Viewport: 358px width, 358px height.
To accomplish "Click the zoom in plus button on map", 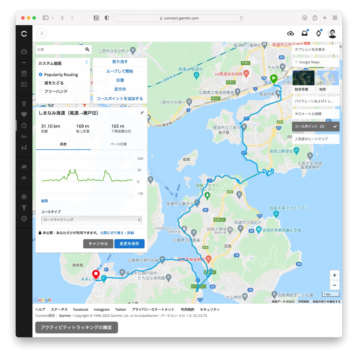I will [x=335, y=275].
